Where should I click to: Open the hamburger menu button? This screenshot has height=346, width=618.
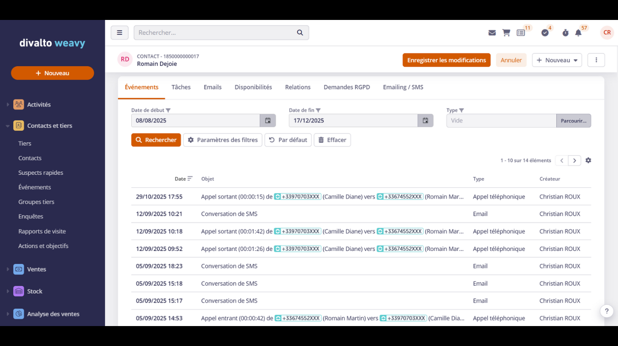tap(119, 32)
